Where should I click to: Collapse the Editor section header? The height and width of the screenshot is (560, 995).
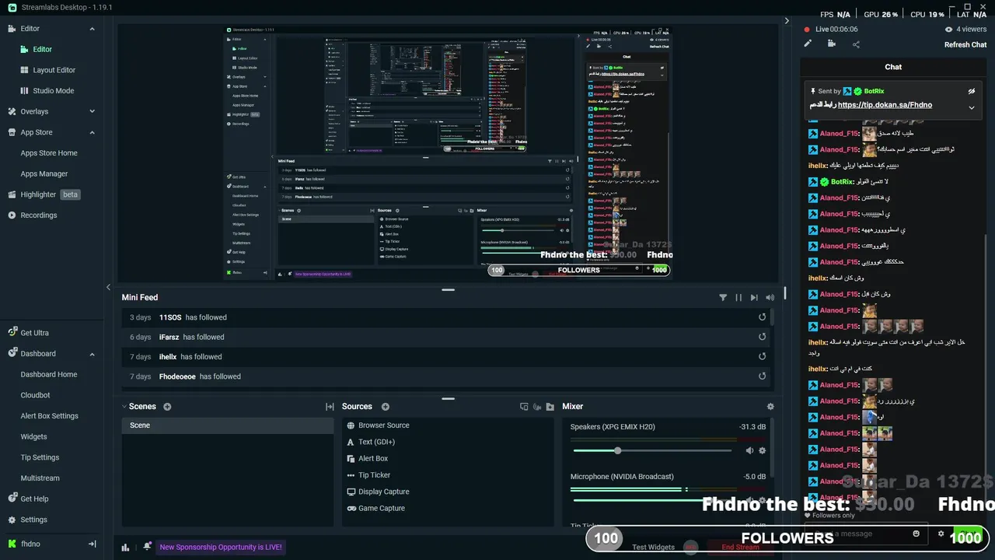point(92,29)
